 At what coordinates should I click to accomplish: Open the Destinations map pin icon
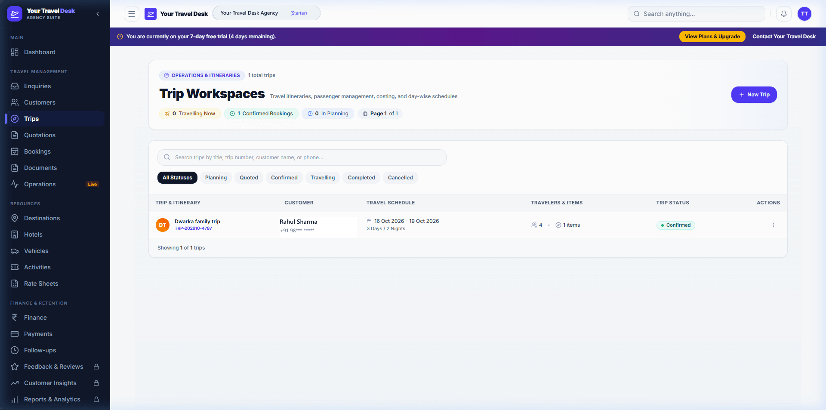tap(15, 218)
